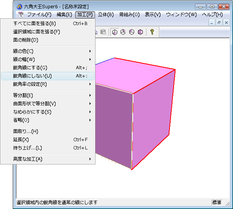Choose 延長(X) entry

tap(48, 140)
